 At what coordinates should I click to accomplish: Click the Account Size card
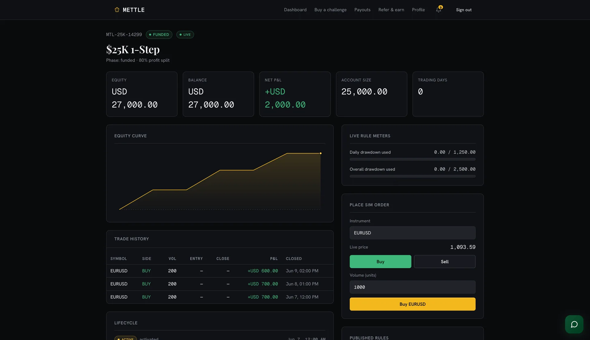pos(371,94)
